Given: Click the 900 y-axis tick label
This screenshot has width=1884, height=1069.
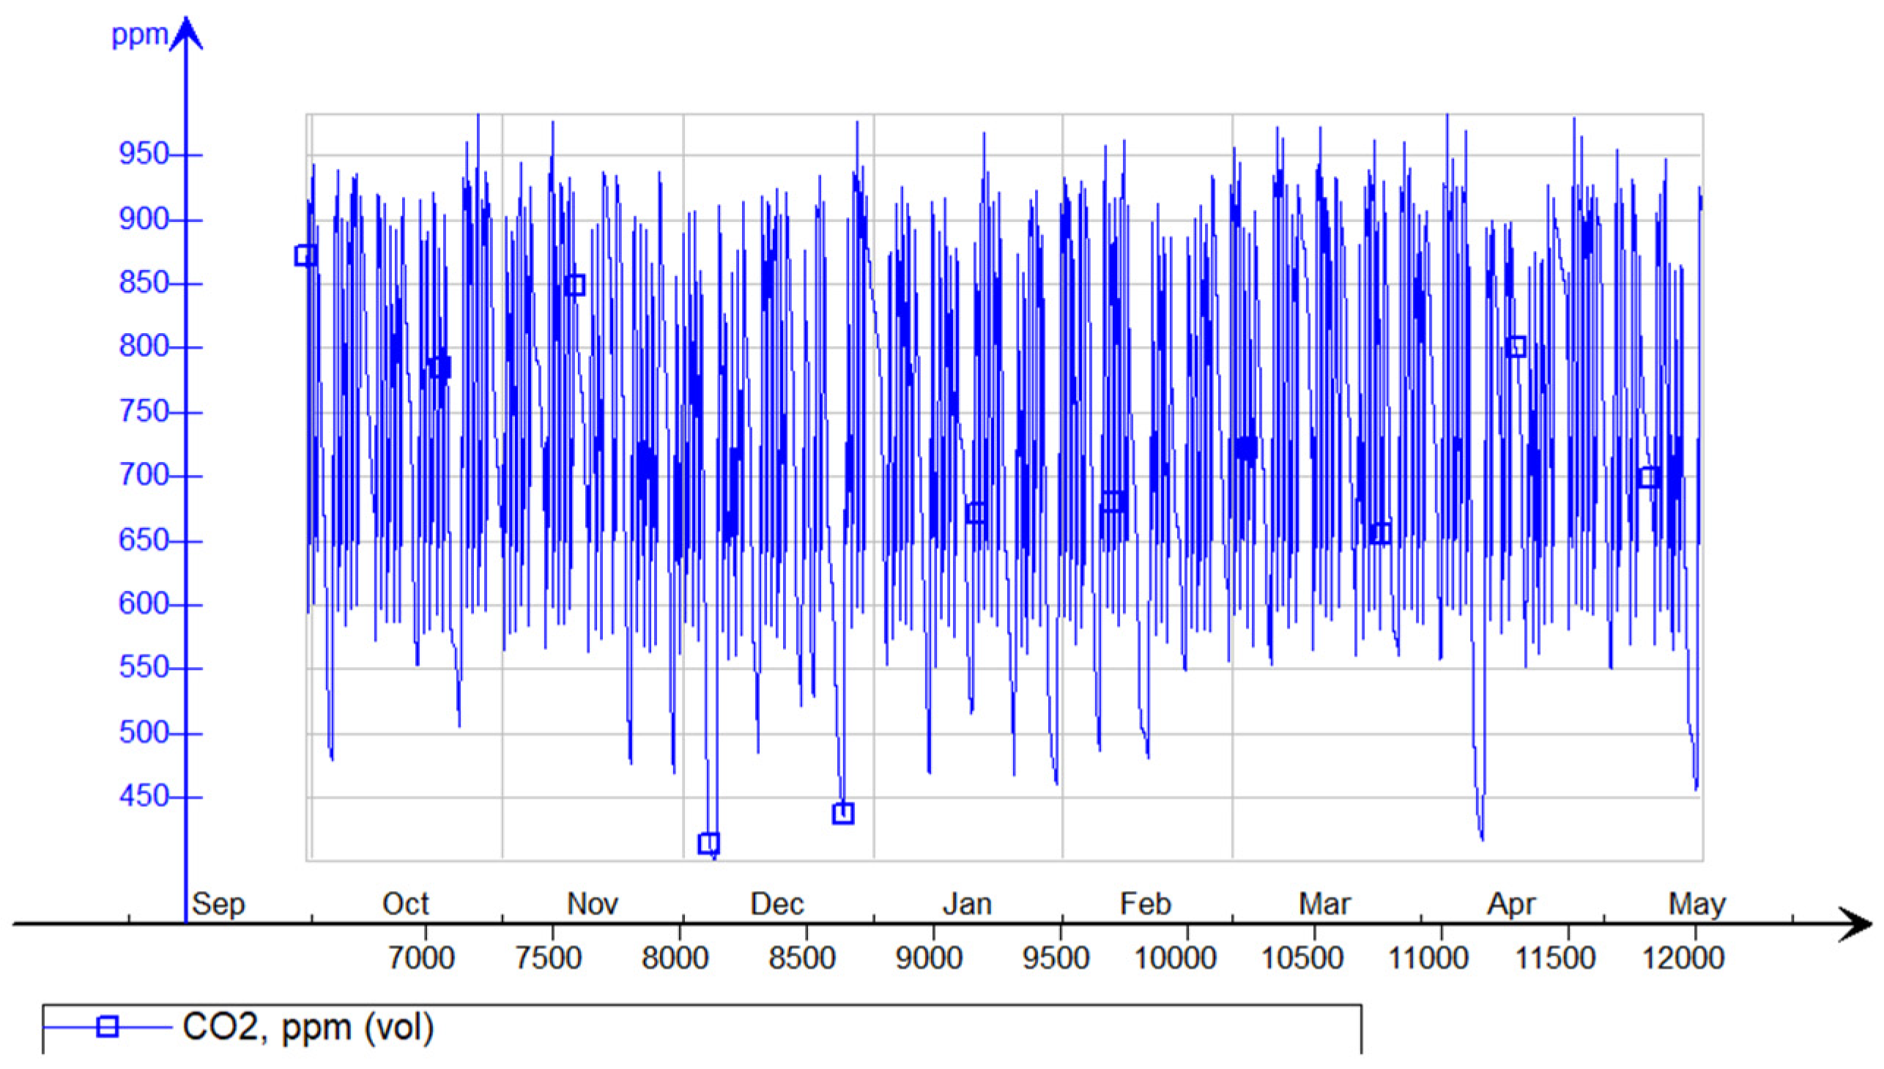Looking at the screenshot, I should pyautogui.click(x=144, y=220).
